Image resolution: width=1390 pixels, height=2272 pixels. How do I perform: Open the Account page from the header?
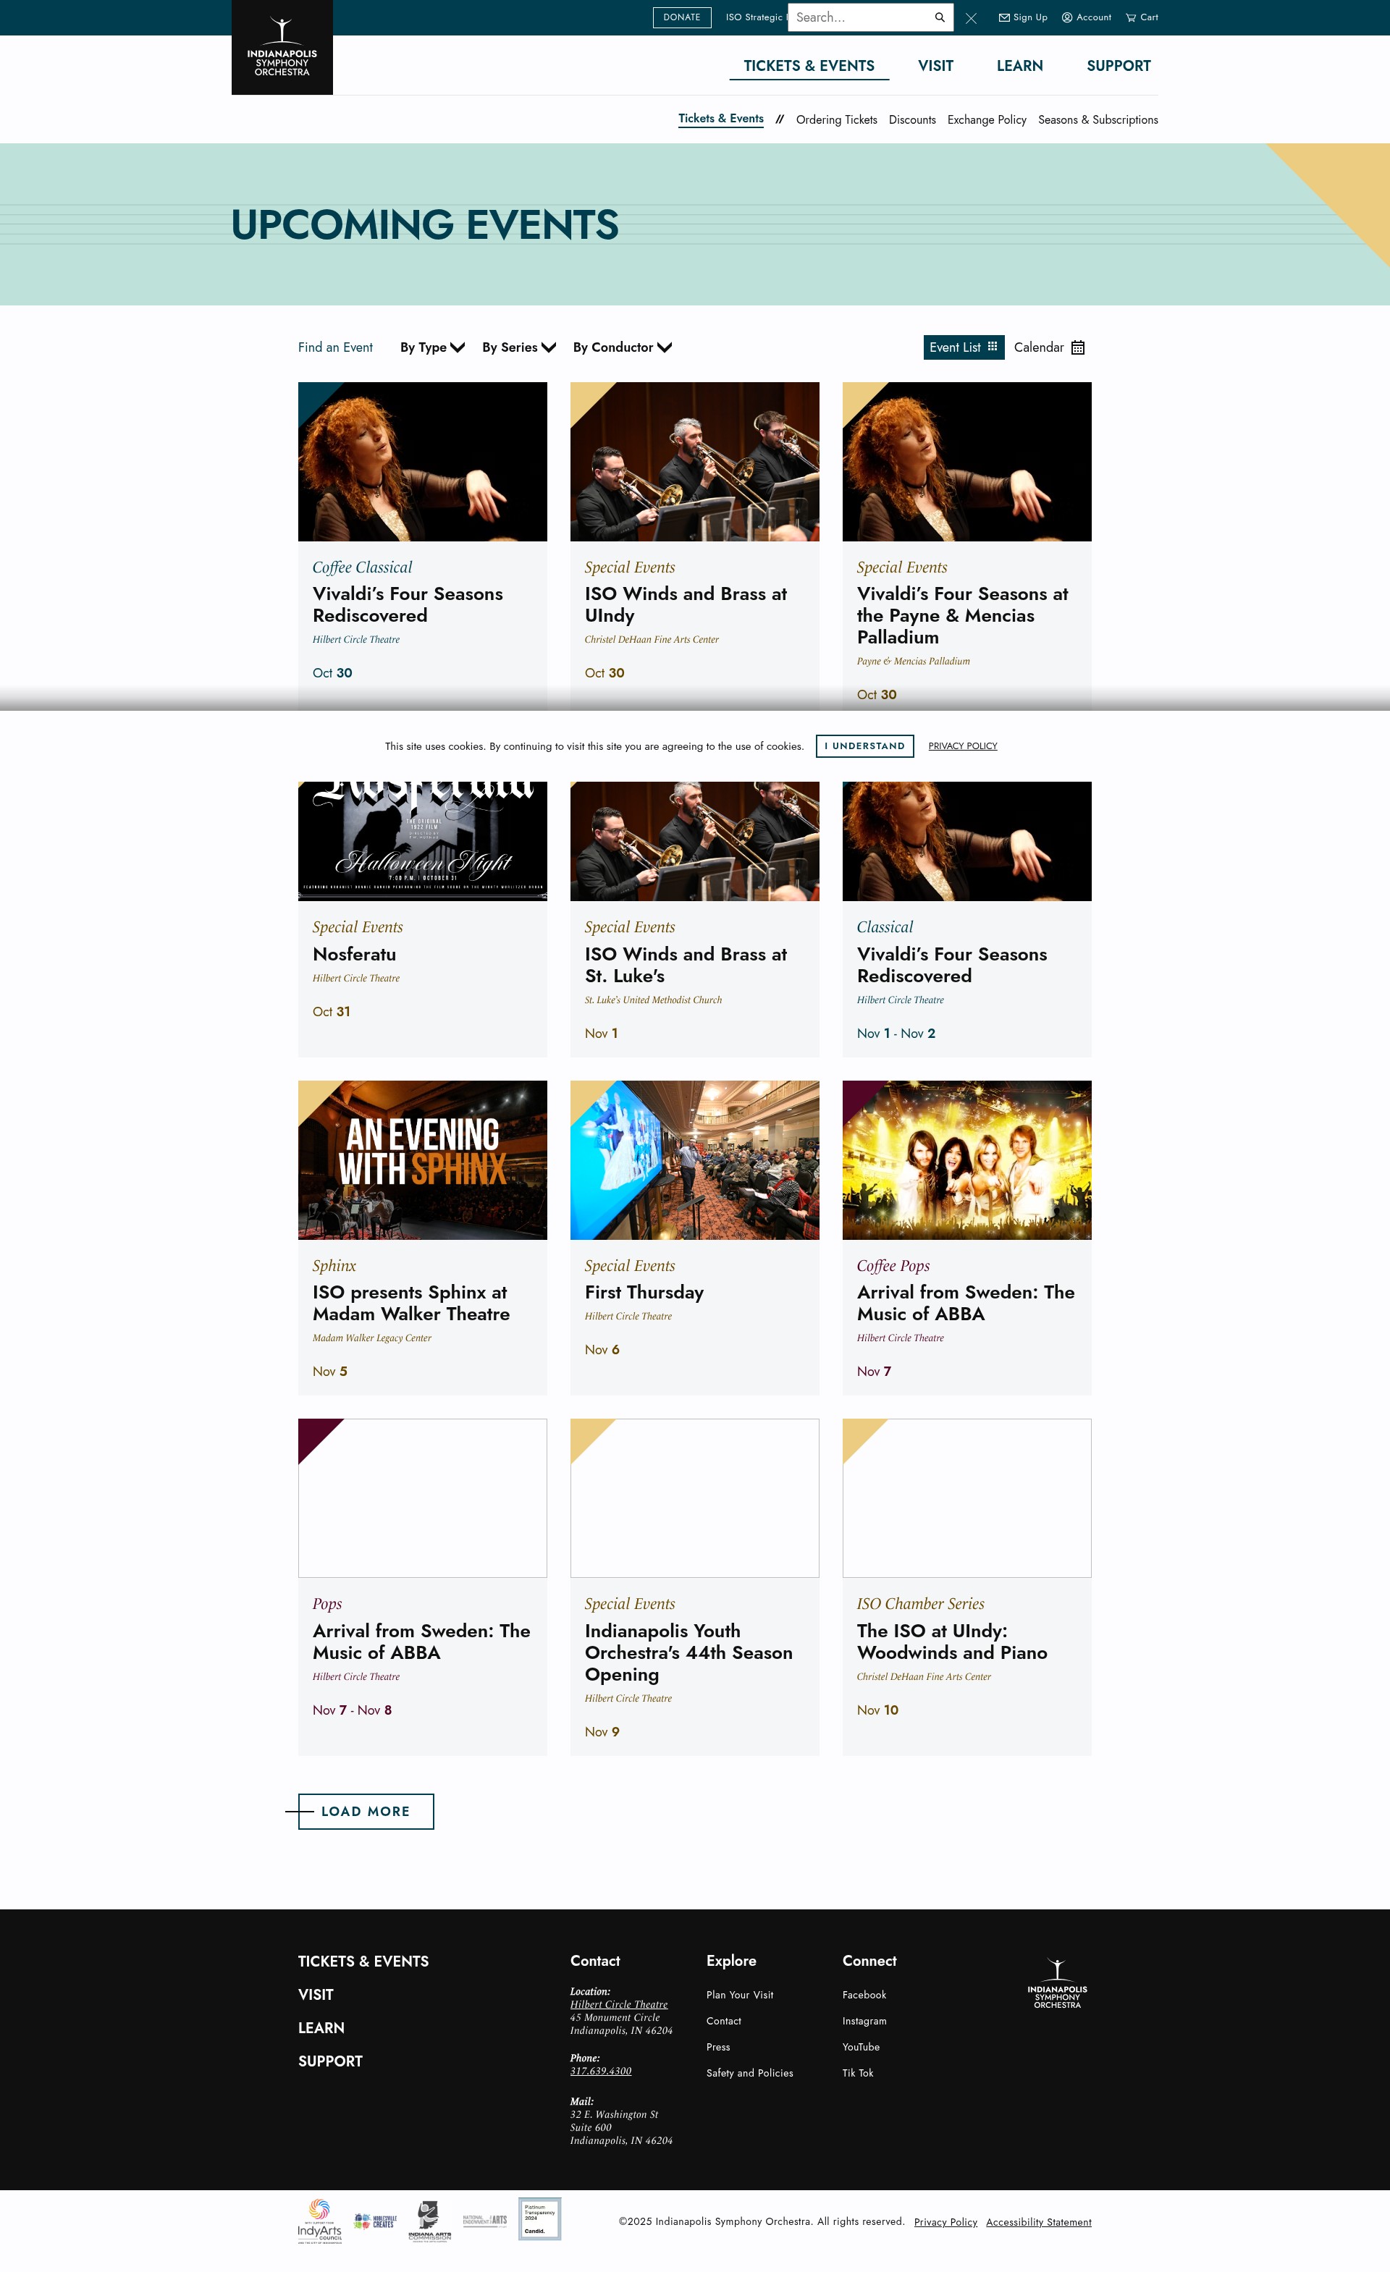click(1087, 17)
